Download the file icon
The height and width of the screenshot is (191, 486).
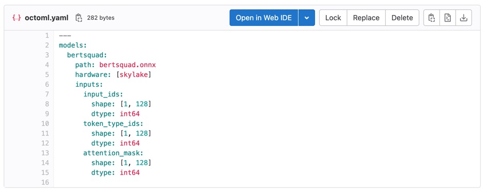[464, 18]
